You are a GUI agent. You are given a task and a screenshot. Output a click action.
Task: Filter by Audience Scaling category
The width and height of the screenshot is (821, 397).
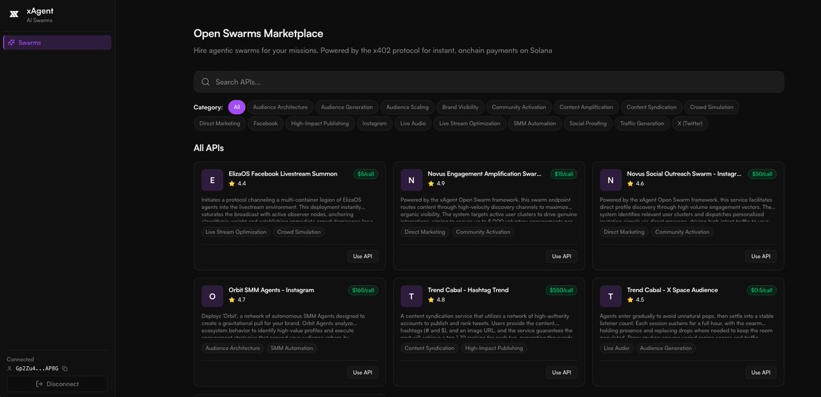pyautogui.click(x=408, y=107)
